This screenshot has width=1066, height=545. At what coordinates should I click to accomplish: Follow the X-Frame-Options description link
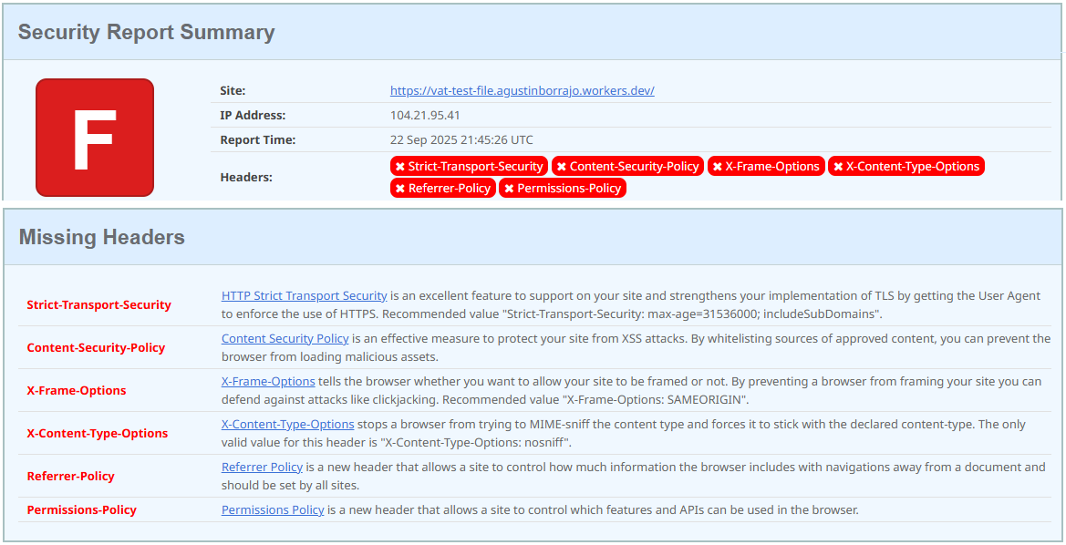click(x=268, y=382)
